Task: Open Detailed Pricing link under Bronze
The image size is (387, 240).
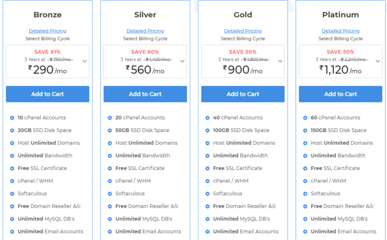Action: tap(48, 31)
